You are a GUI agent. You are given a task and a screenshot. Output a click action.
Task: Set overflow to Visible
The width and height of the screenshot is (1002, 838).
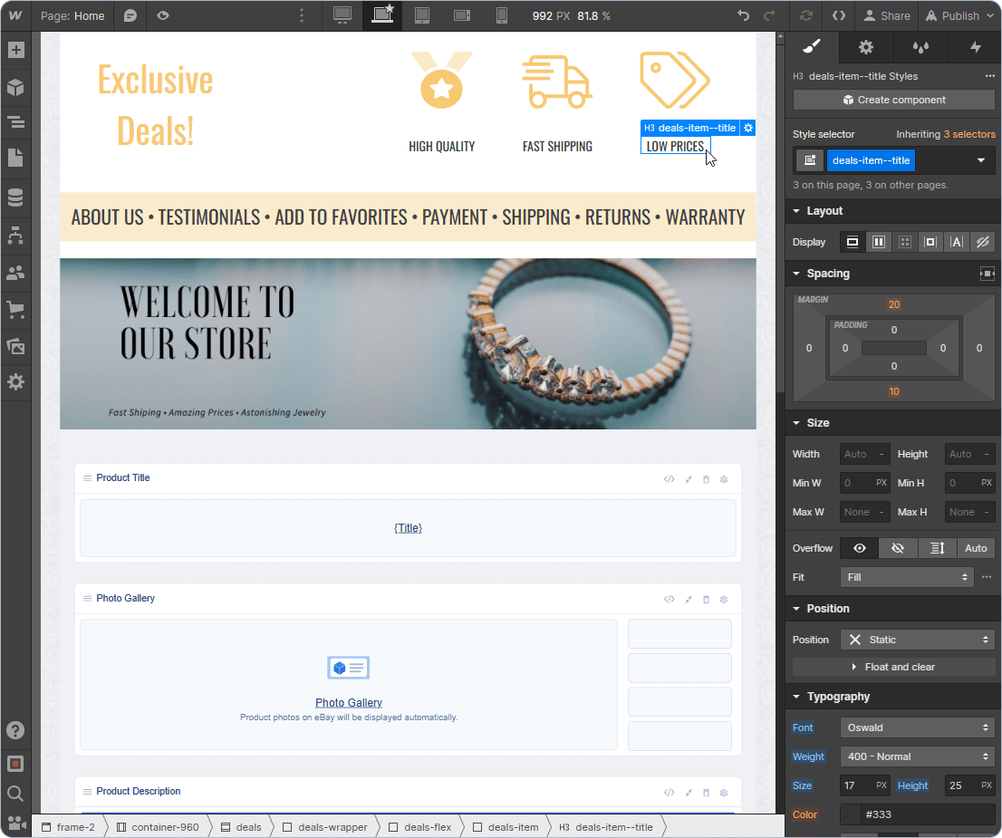click(860, 548)
